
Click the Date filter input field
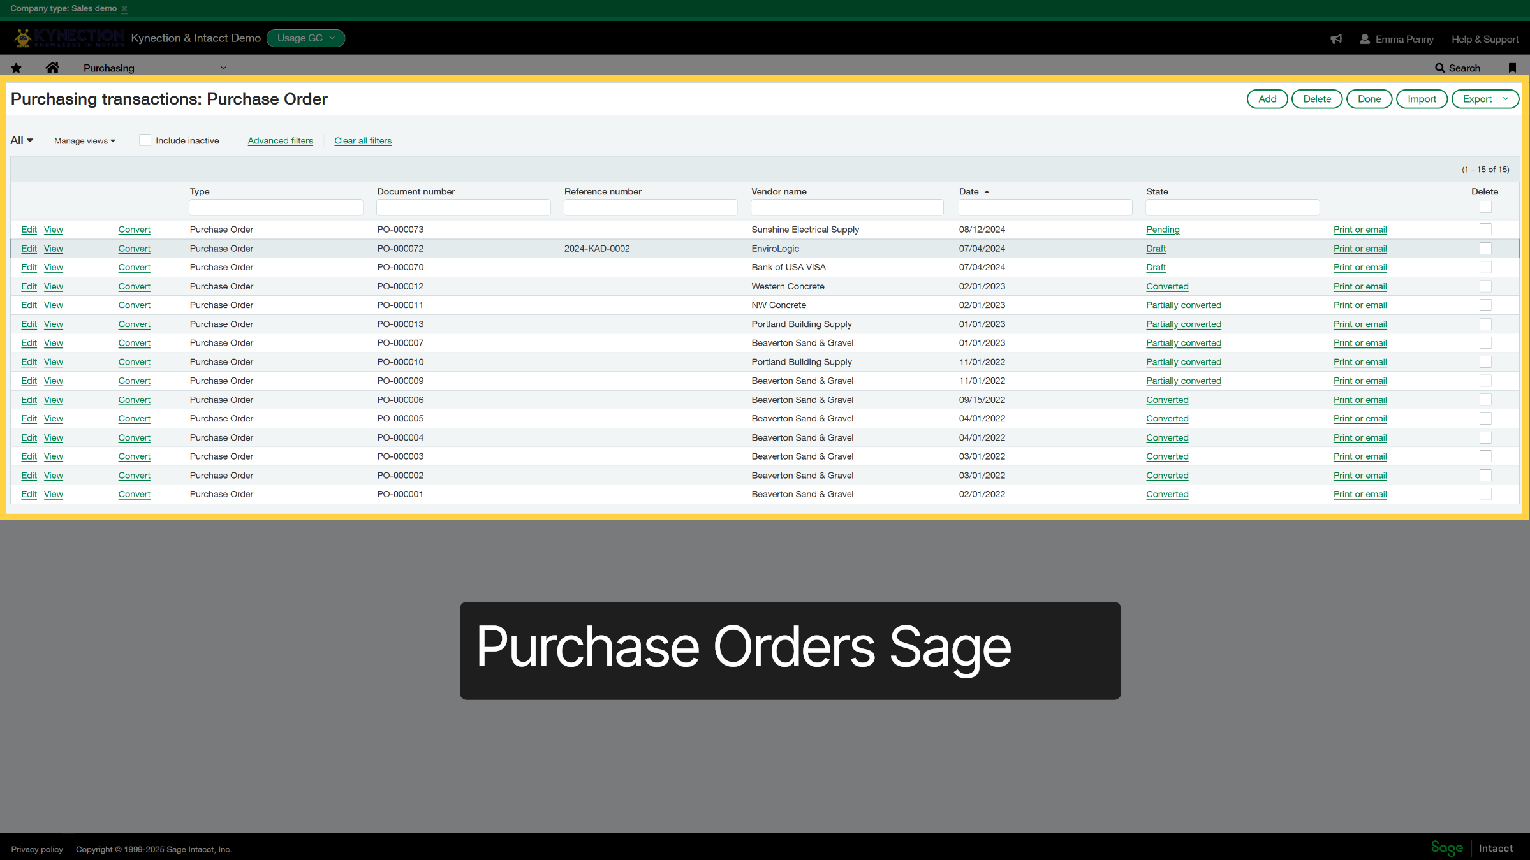pos(1045,207)
